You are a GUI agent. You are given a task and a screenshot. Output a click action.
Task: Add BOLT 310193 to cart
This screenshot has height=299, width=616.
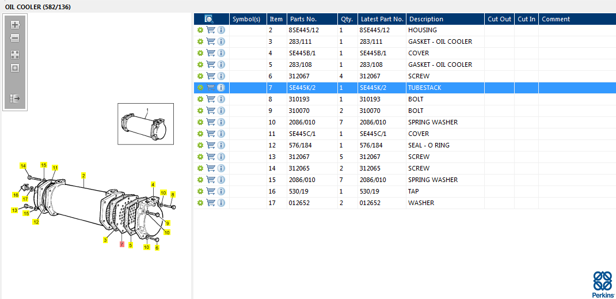[211, 99]
